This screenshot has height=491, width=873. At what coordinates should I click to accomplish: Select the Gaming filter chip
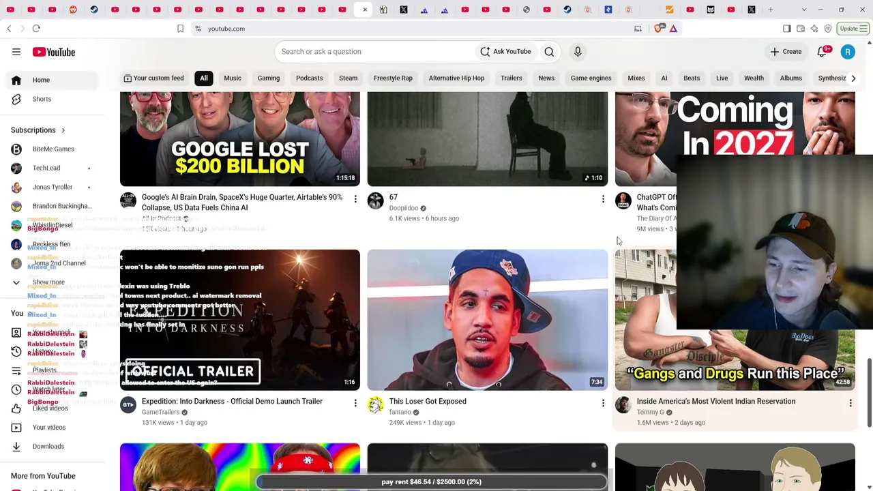[x=269, y=78]
